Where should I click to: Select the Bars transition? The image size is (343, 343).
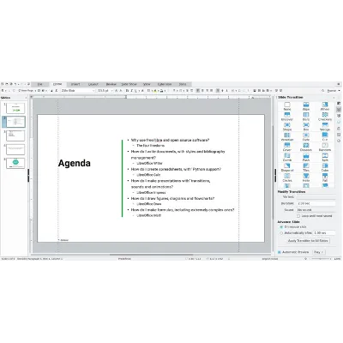(306, 117)
